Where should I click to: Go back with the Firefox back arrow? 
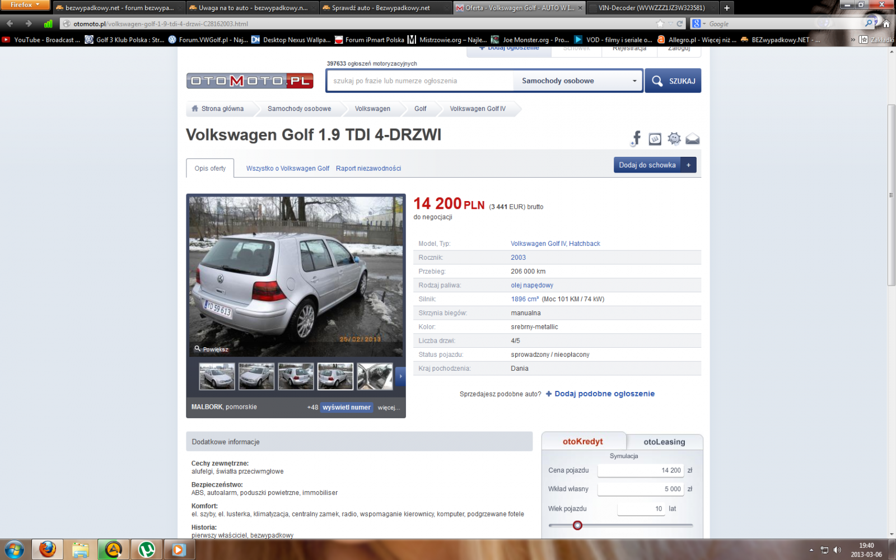coord(10,24)
